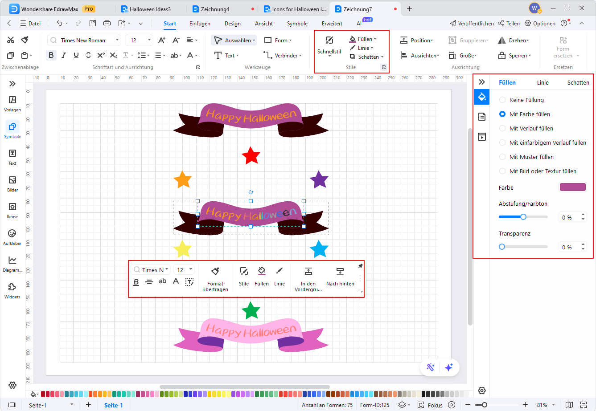The height and width of the screenshot is (411, 596).
Task: Open the Times New Roman font dropdown
Action: click(84, 41)
